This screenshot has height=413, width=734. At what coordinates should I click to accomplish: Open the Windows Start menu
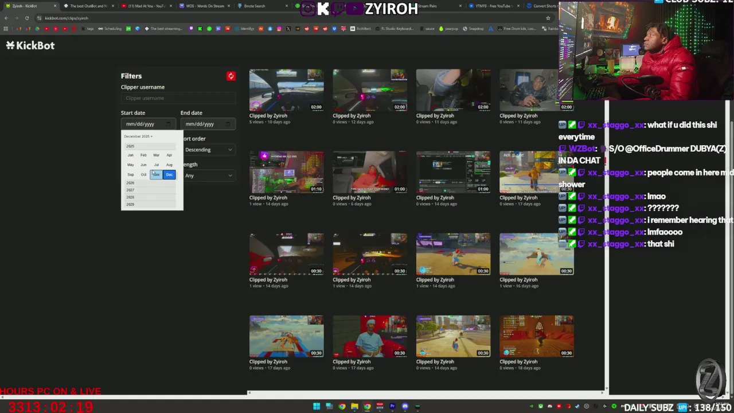coord(316,407)
